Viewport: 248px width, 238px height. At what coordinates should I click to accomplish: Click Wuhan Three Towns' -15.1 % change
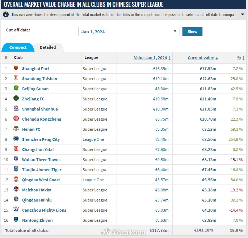[236, 160]
